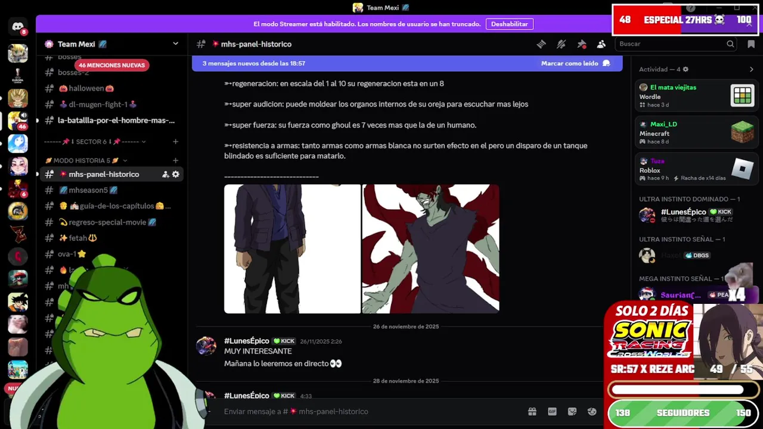Open the emoji picker

point(592,412)
